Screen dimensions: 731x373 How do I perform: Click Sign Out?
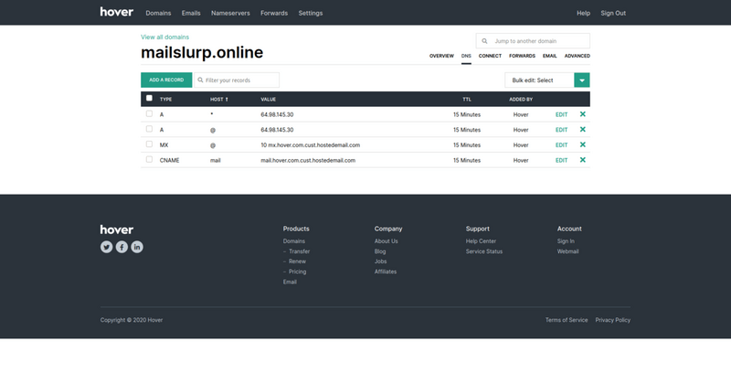613,13
